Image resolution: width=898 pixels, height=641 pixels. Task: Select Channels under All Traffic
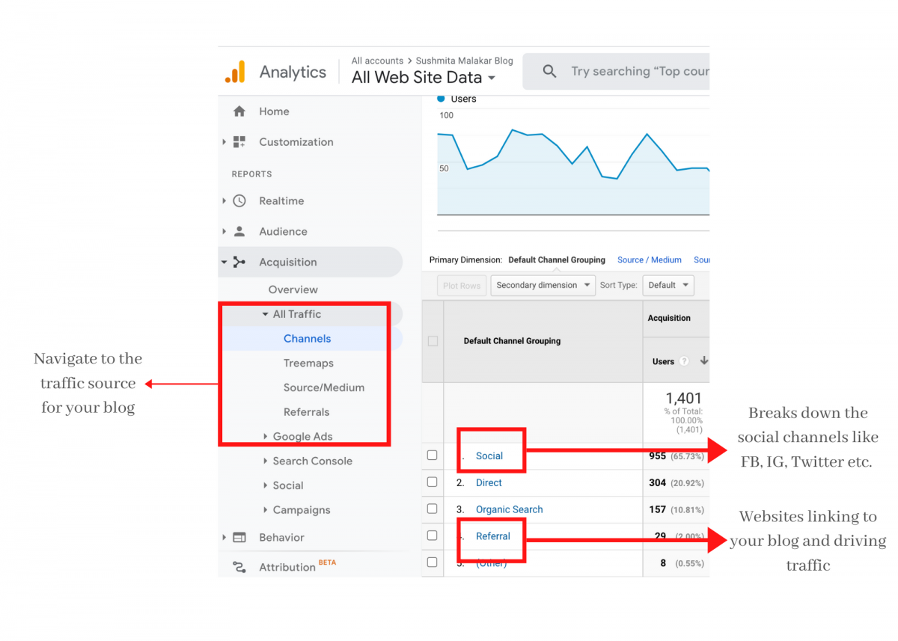(307, 339)
